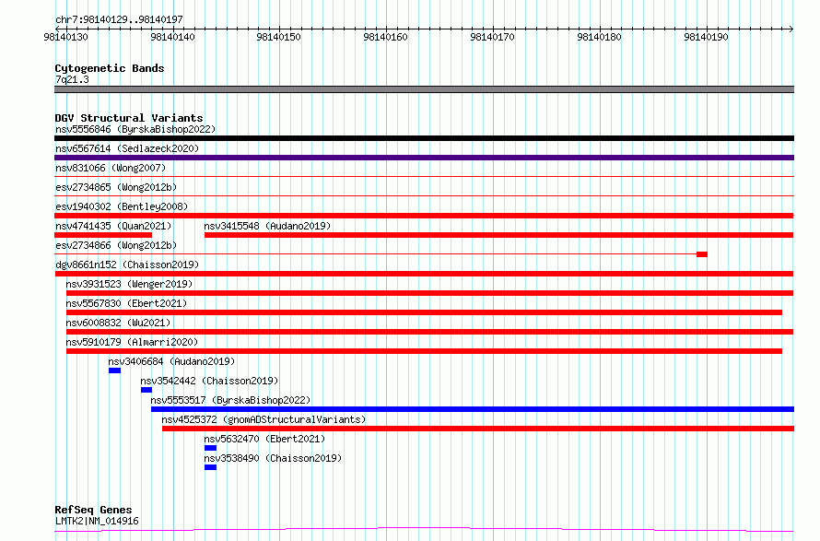Click the red nsv4525372 variant bar
The height and width of the screenshot is (541, 820).
pyautogui.click(x=478, y=429)
